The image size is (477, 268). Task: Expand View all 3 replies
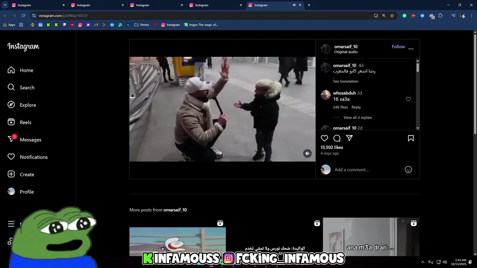tap(358, 118)
